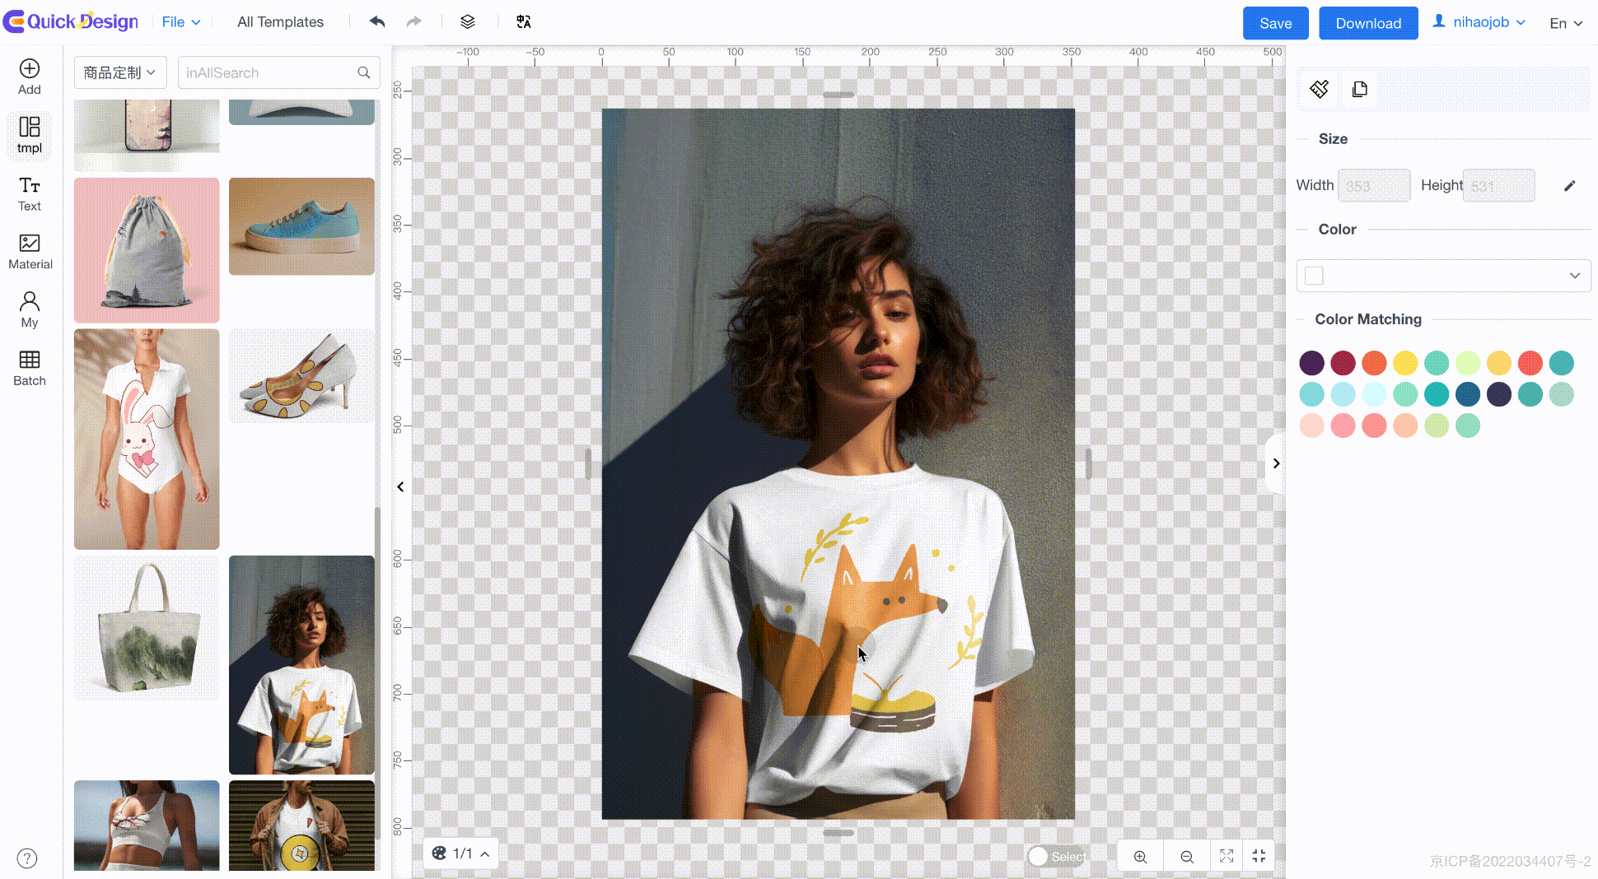Pick the pink color swatch in last row
The height and width of the screenshot is (879, 1598).
1343,426
